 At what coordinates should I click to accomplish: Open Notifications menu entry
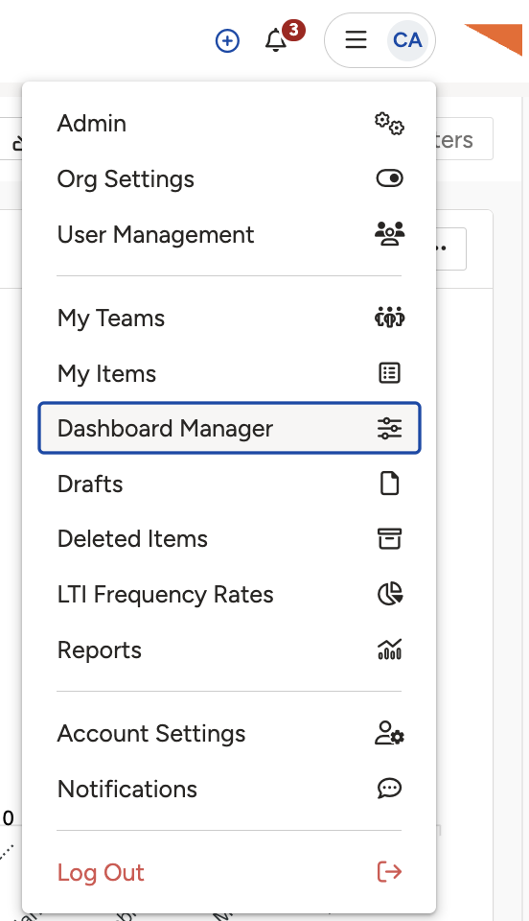[229, 789]
